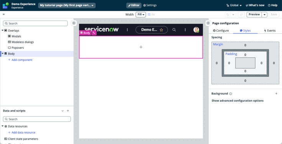Select Popovers in the tree
Image resolution: width=282 pixels, height=144 pixels.
point(16,48)
